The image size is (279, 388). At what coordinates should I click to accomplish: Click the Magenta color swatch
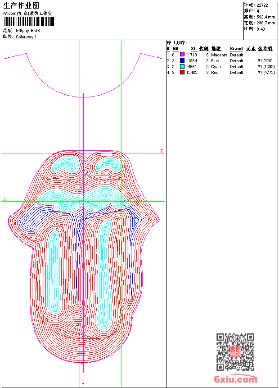point(182,55)
